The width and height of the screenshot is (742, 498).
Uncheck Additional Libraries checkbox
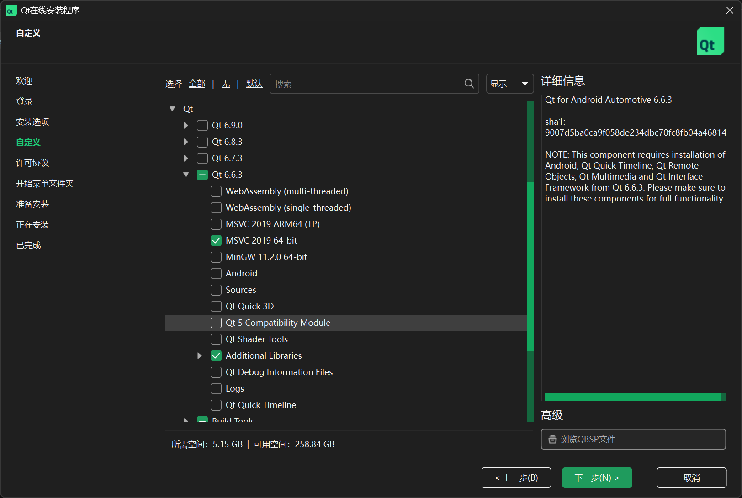pos(216,356)
